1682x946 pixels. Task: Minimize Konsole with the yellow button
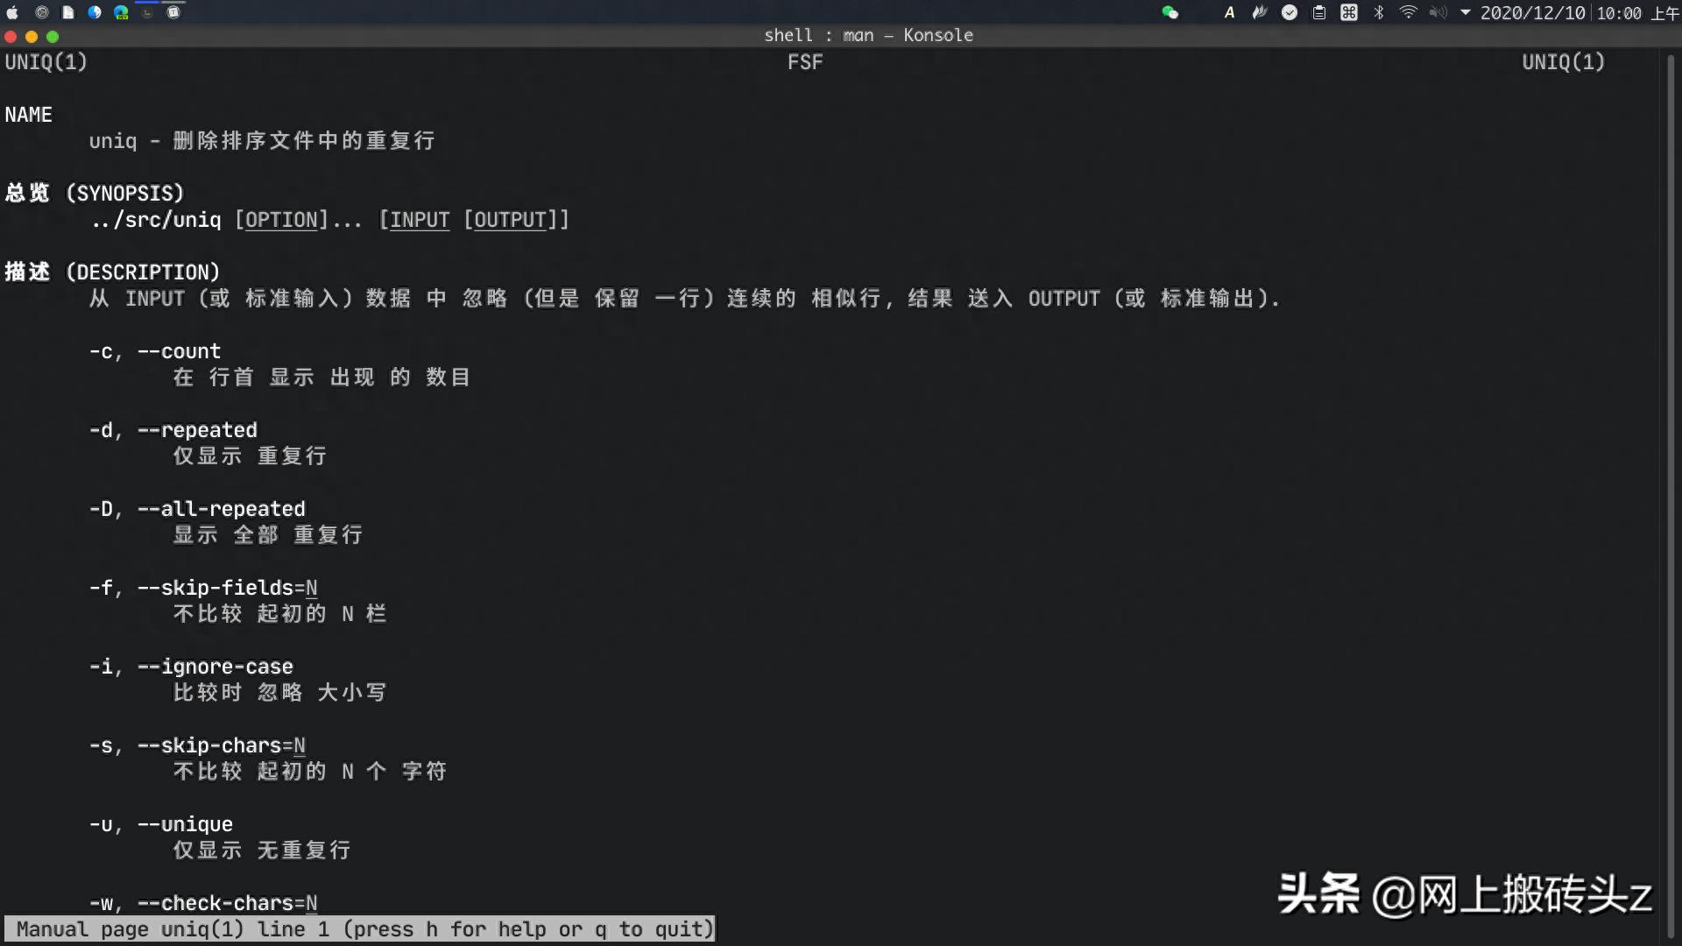pyautogui.click(x=32, y=37)
